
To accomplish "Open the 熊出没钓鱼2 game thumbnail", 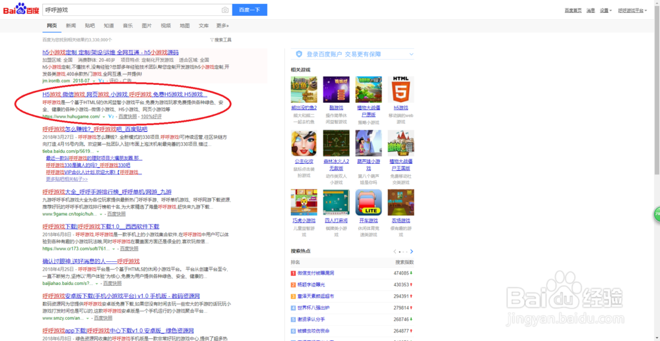I will coord(304,90).
